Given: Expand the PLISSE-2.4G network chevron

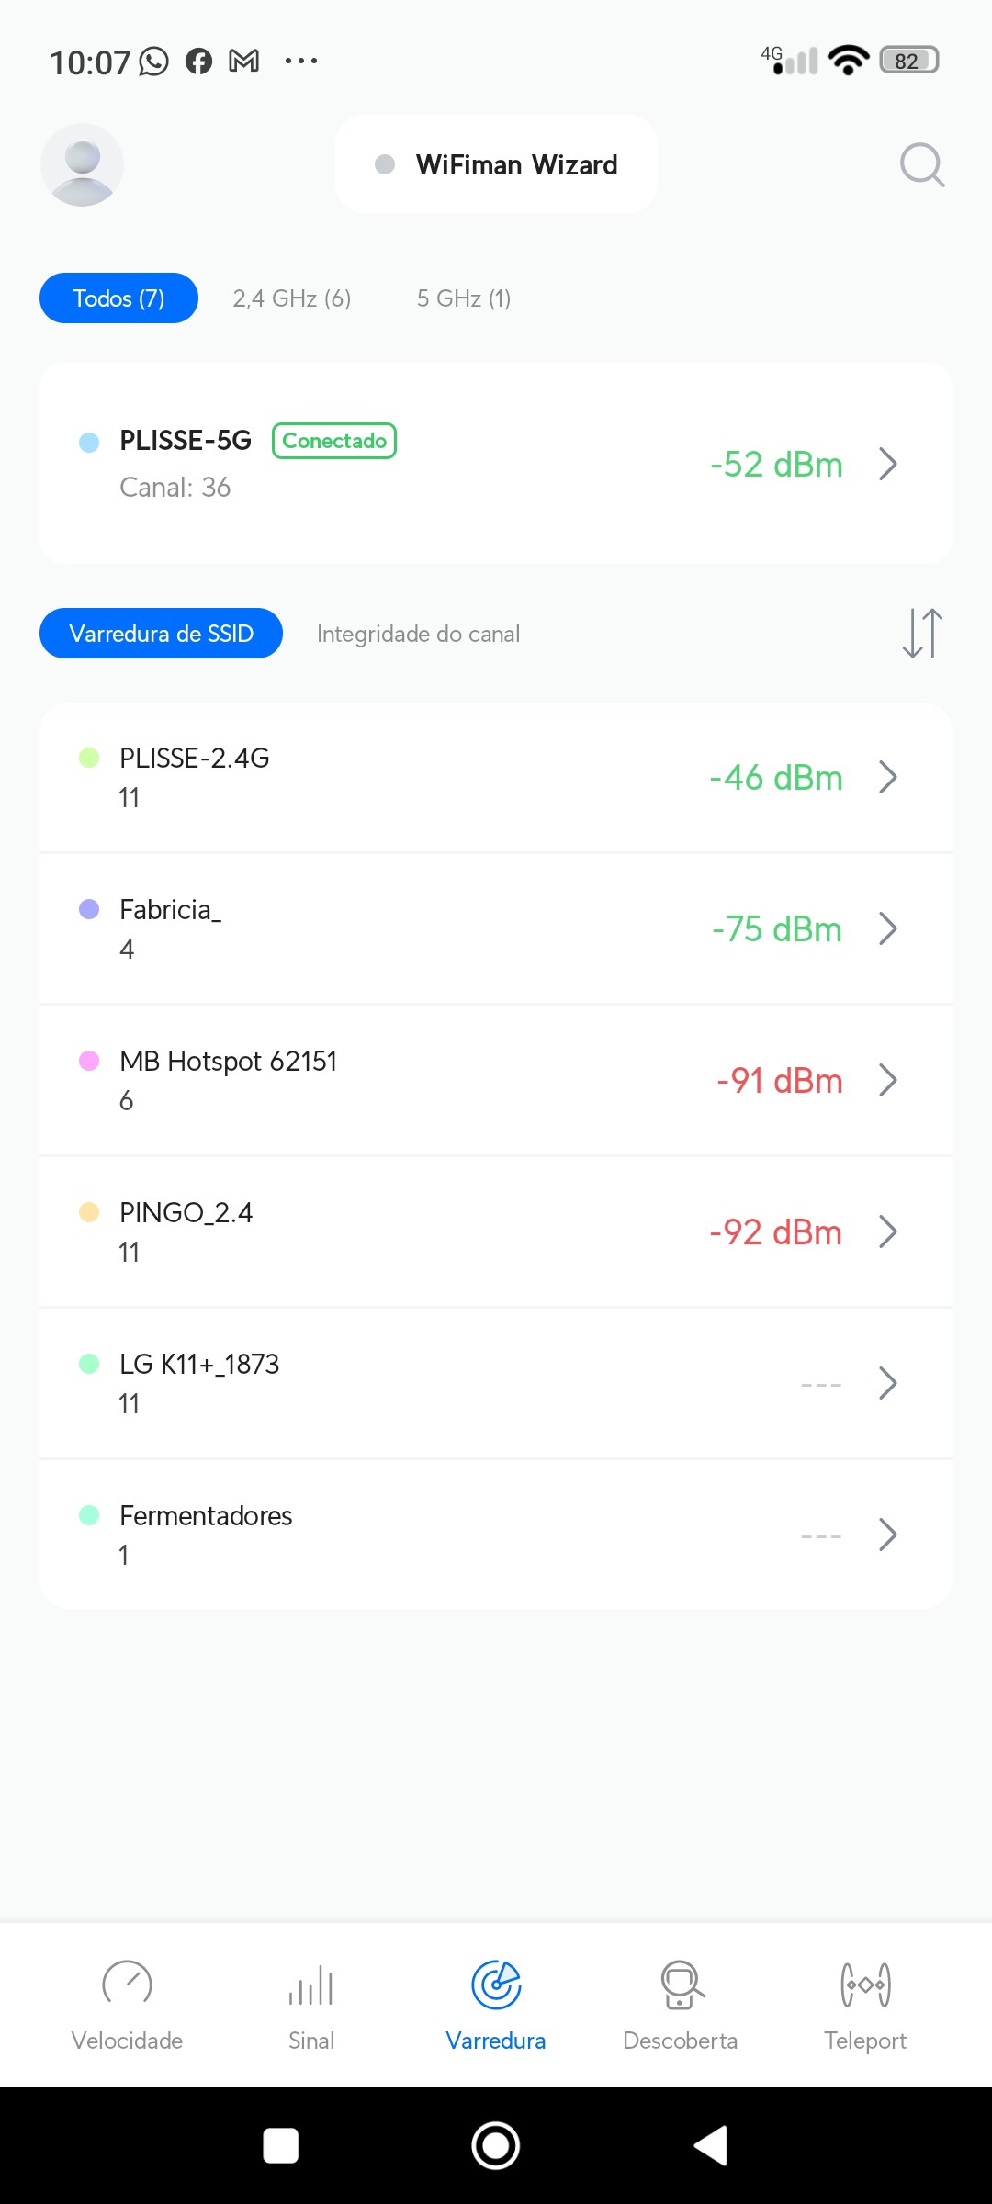Looking at the screenshot, I should [x=887, y=778].
